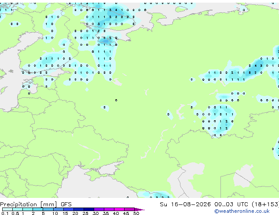Screen dimensions: 279x215
Task: Pick the 15–20 mm legend color swatch
Action: (69, 209)
